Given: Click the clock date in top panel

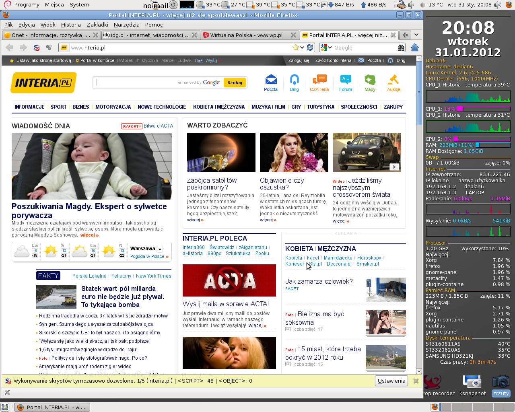Looking at the screenshot, I should tap(470, 5).
